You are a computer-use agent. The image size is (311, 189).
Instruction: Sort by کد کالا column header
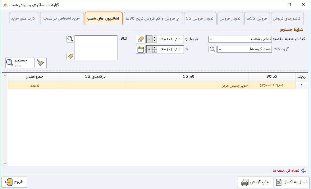272,77
